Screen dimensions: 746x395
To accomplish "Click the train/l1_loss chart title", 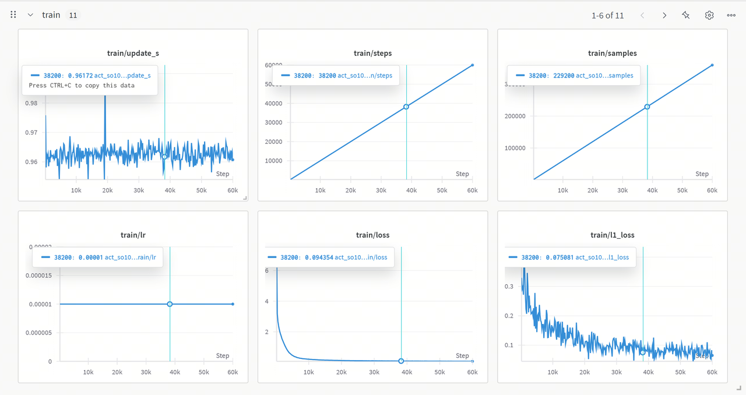I will (612, 235).
